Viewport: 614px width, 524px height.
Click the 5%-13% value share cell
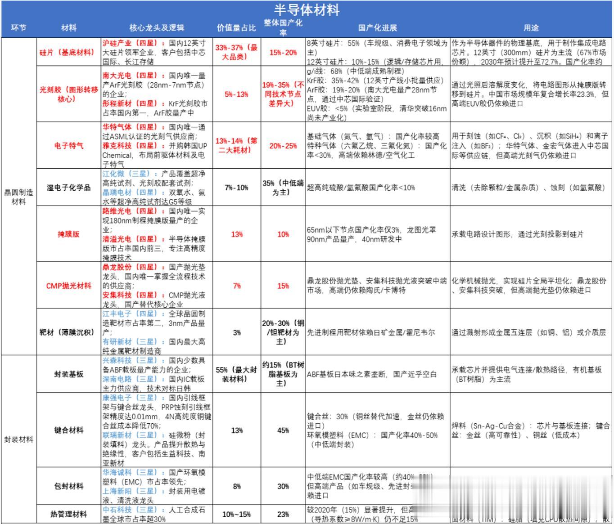point(236,94)
